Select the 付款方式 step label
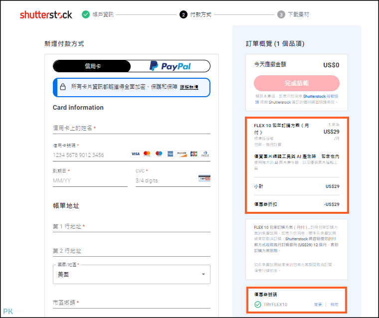The width and height of the screenshot is (379, 318). 200,14
